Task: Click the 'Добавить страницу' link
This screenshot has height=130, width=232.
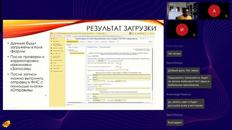Action: pyautogui.click(x=93, y=47)
